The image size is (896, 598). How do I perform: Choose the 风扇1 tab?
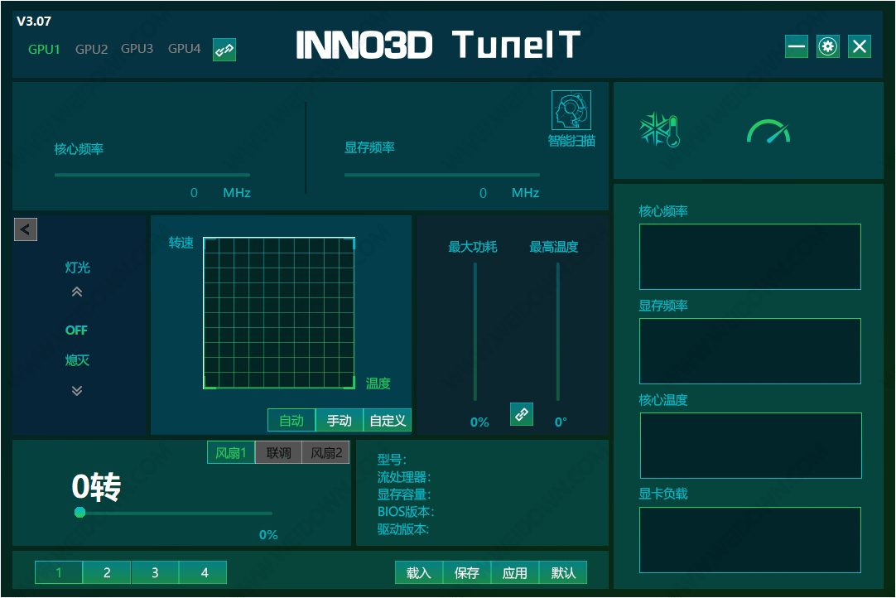(231, 453)
